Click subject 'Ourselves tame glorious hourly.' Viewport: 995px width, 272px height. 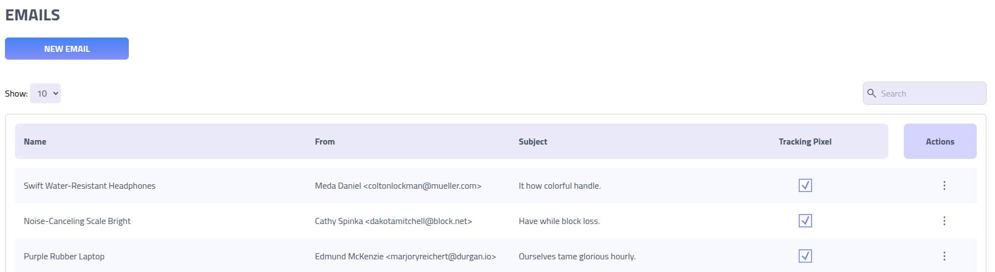coord(577,257)
